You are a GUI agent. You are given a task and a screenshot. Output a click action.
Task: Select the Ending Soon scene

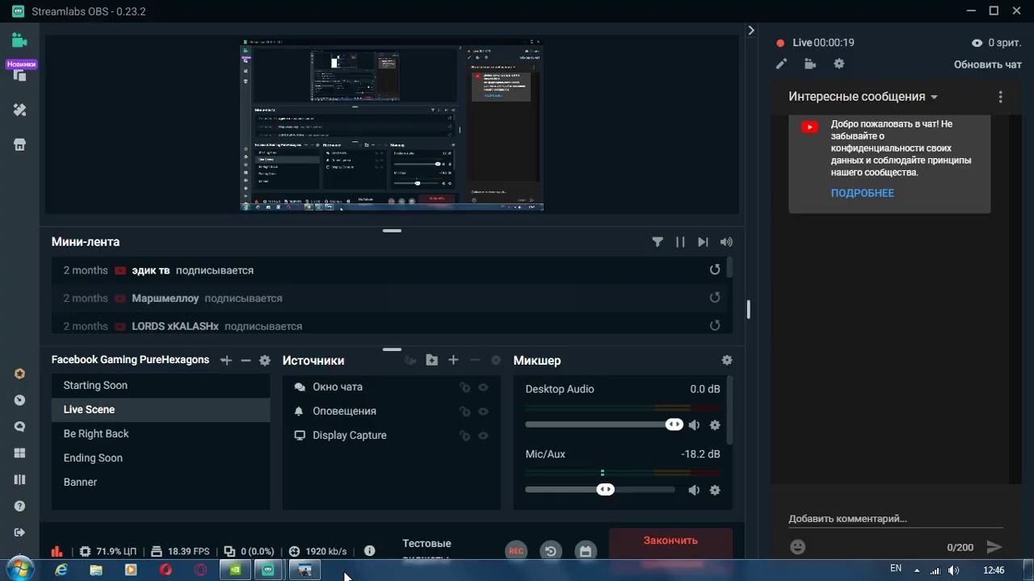tap(161, 458)
